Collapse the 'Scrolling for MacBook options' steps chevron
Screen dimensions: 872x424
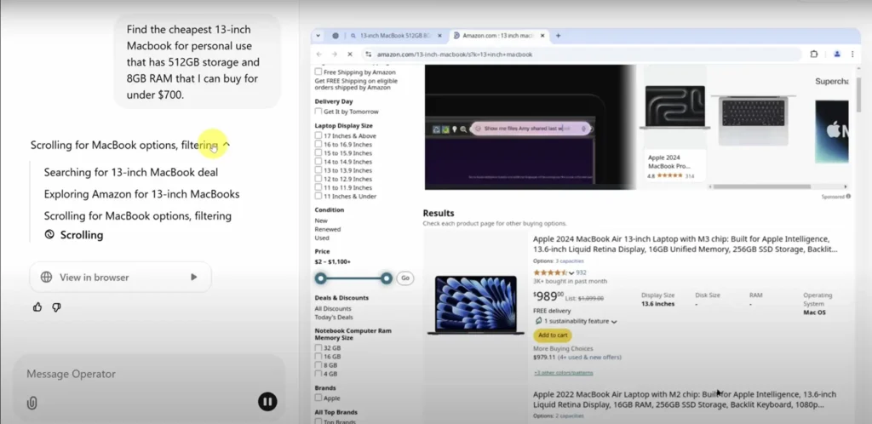pos(226,145)
